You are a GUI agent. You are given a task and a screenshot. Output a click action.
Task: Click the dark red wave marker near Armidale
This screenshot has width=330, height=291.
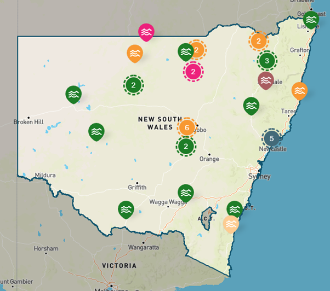pos(265,80)
